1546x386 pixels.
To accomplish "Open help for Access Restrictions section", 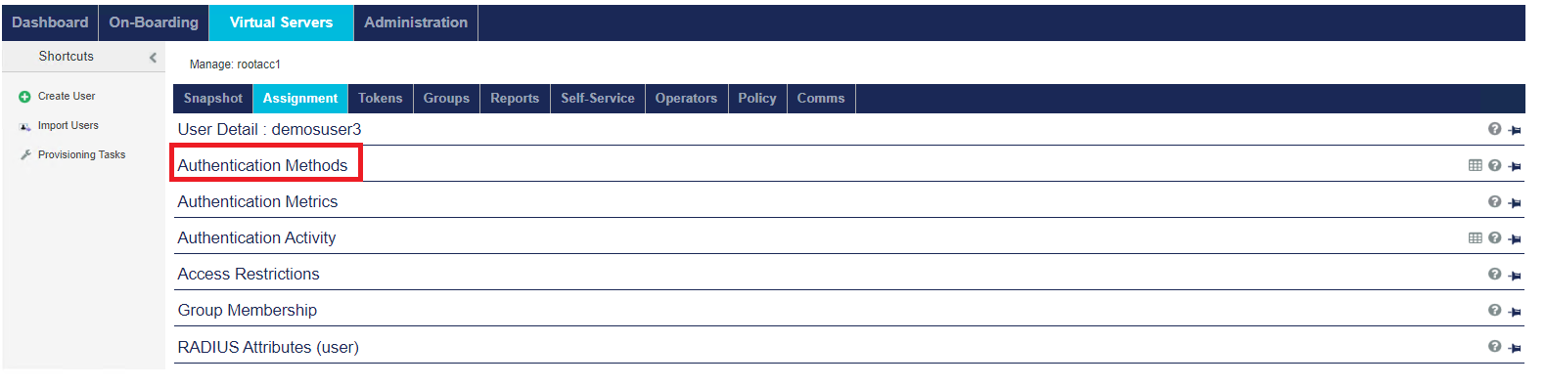I will tap(1494, 274).
